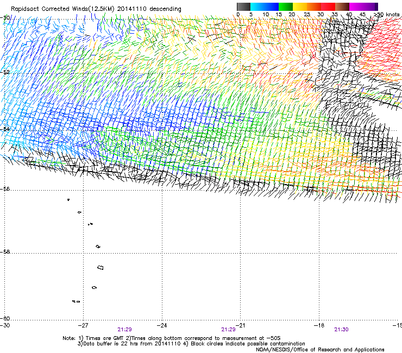Click the magenta 40-45 knots legend segment
402x353 pixels.
point(356,7)
